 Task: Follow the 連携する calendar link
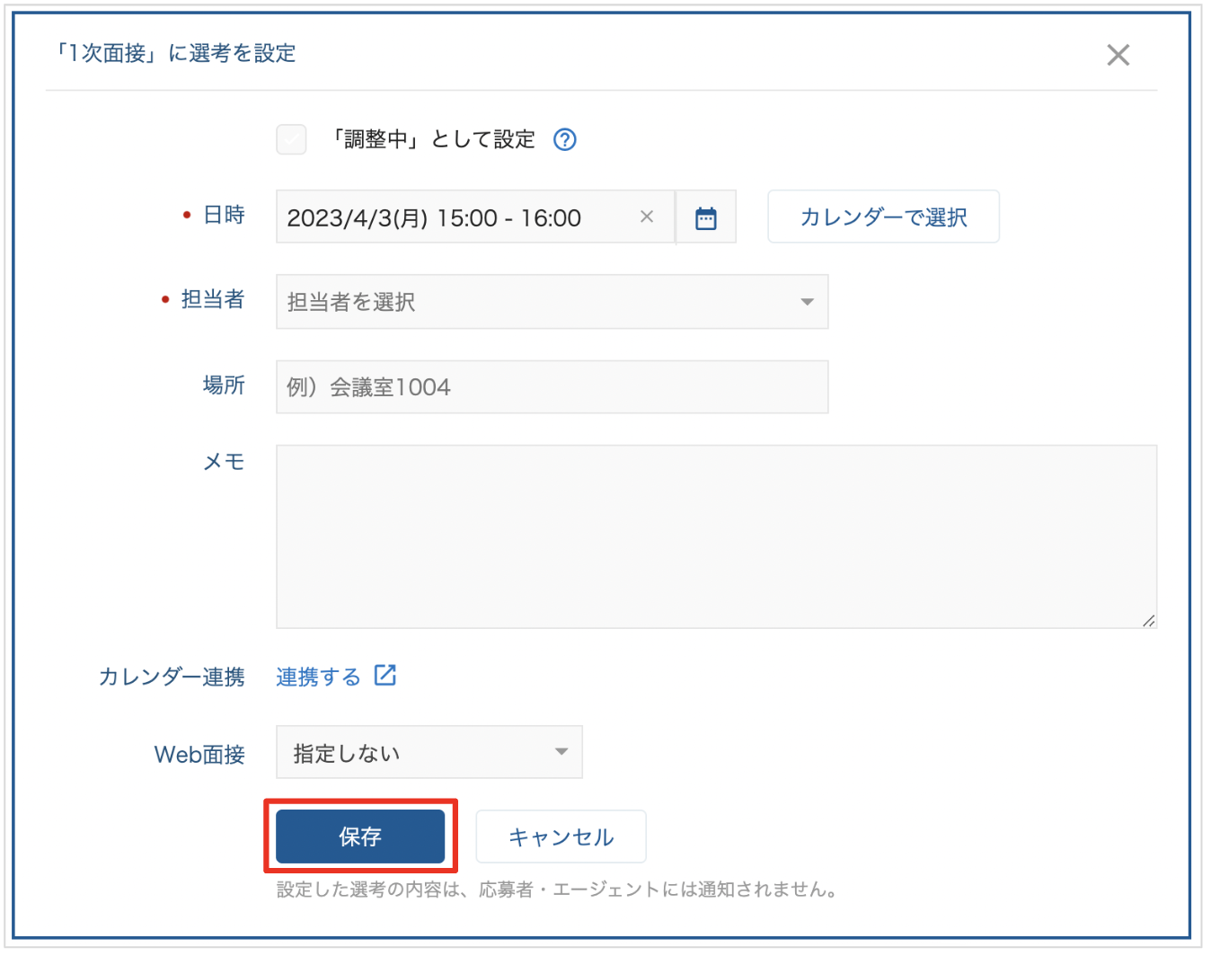tap(318, 677)
